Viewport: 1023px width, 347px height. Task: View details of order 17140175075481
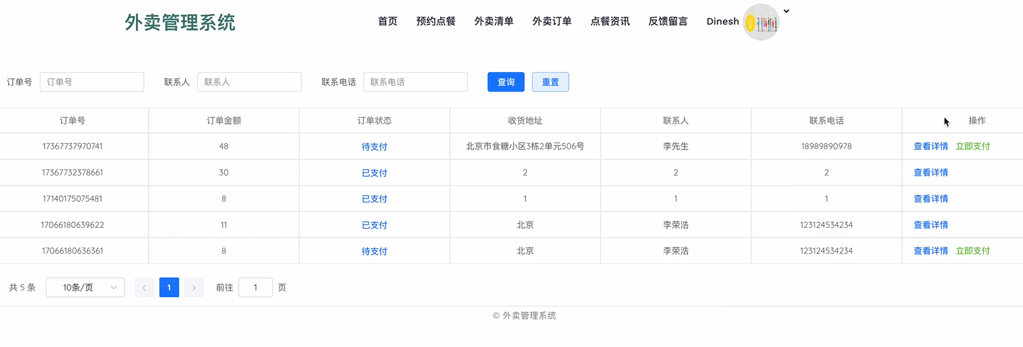coord(931,199)
